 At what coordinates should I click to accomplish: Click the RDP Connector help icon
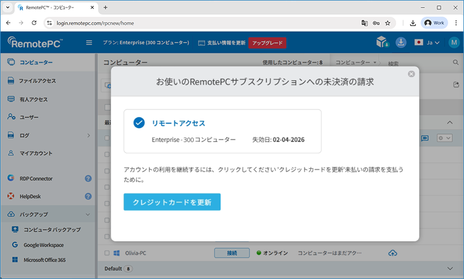[88, 179]
